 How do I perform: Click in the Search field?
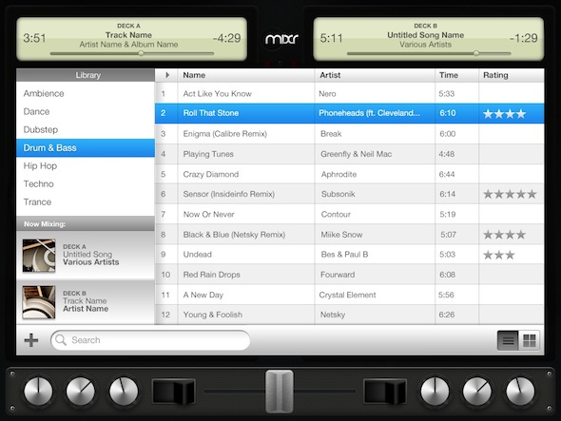(150, 340)
